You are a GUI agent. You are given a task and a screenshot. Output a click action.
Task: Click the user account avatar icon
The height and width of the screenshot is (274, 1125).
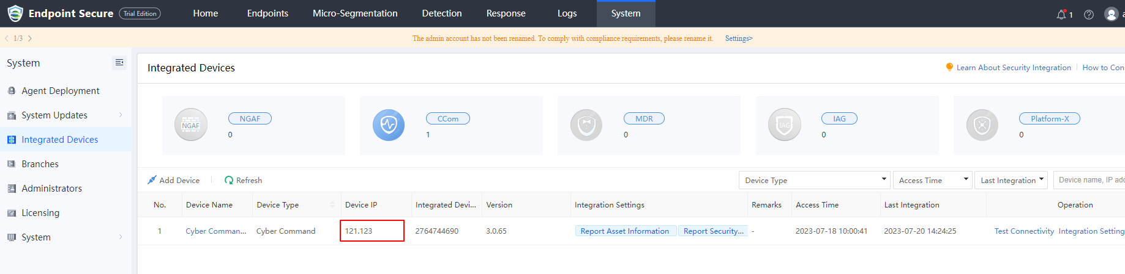click(1111, 14)
